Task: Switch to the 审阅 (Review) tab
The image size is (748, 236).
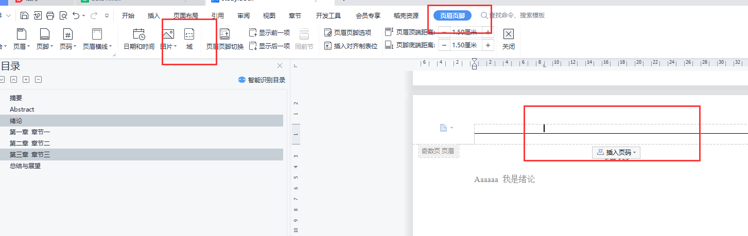Action: [243, 15]
